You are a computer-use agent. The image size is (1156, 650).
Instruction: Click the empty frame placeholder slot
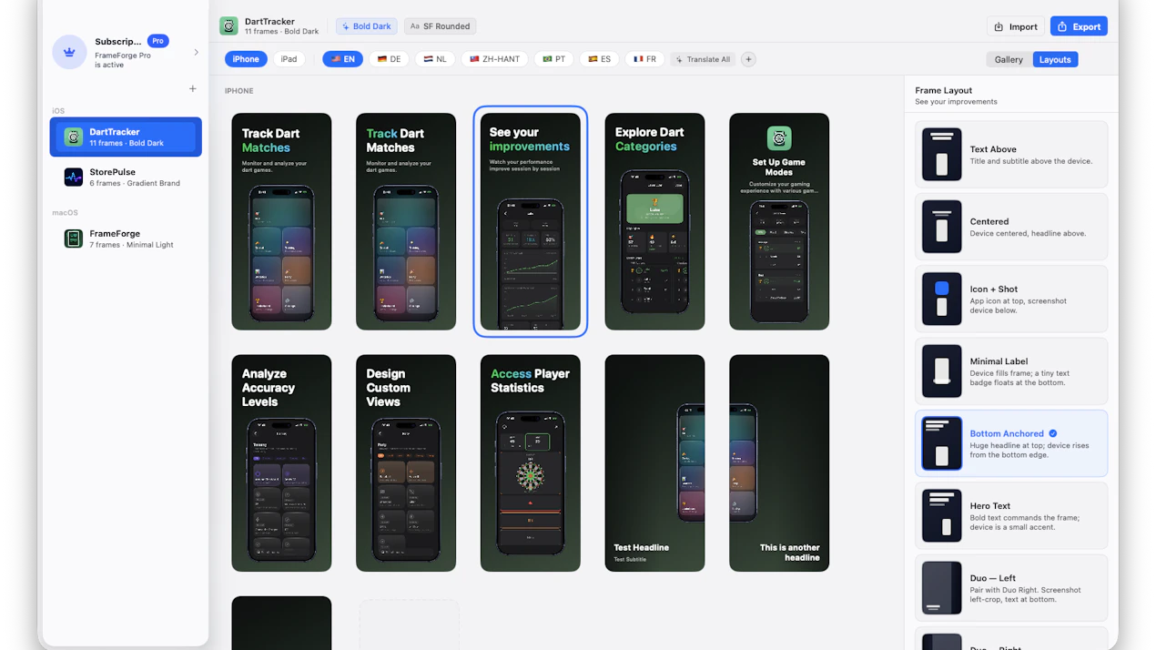(409, 625)
